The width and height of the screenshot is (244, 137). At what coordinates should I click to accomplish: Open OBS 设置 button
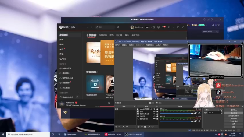234,124
